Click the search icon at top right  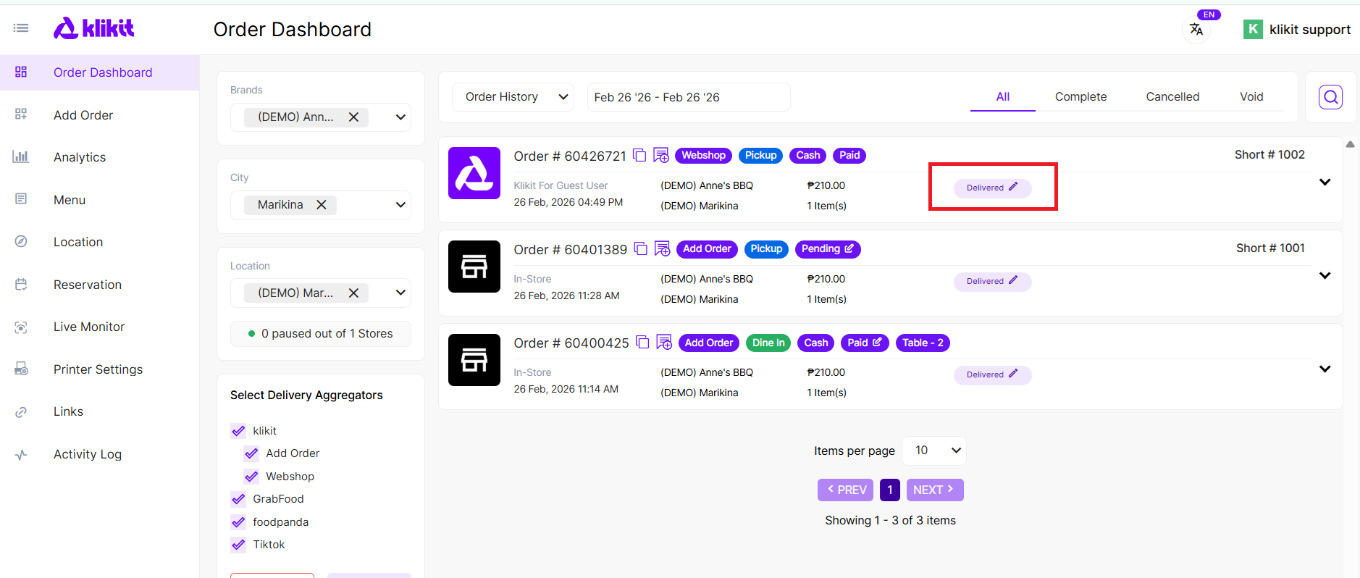pyautogui.click(x=1330, y=97)
